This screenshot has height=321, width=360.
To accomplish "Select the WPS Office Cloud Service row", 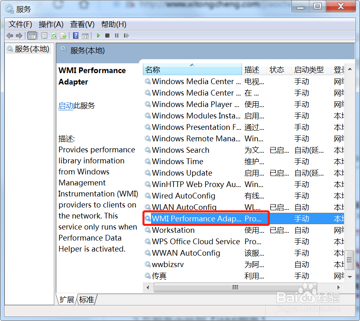I will 243,241.
